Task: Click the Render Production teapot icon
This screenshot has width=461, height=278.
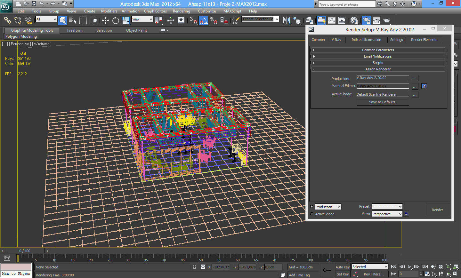Action: [x=387, y=20]
